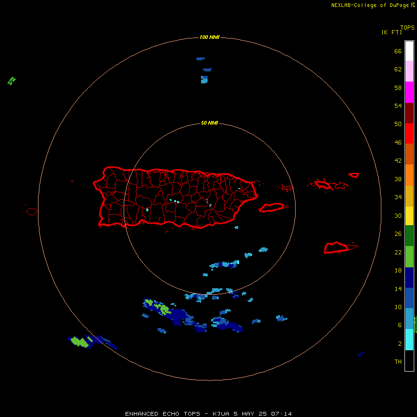Click the 62 value on the legend
417x417 pixels.
[x=398, y=69]
